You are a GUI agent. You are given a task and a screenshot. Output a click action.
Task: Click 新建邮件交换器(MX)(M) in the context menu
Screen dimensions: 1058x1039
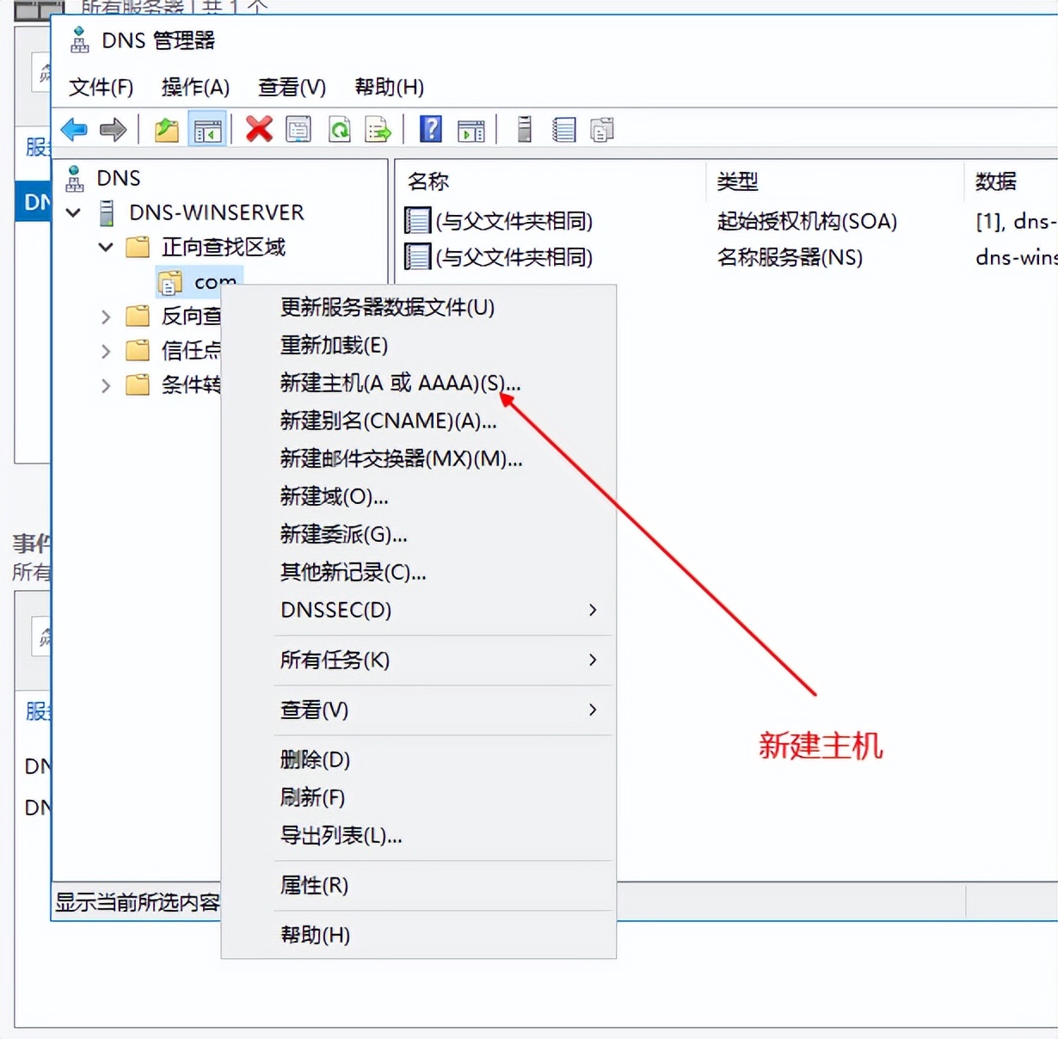399,458
